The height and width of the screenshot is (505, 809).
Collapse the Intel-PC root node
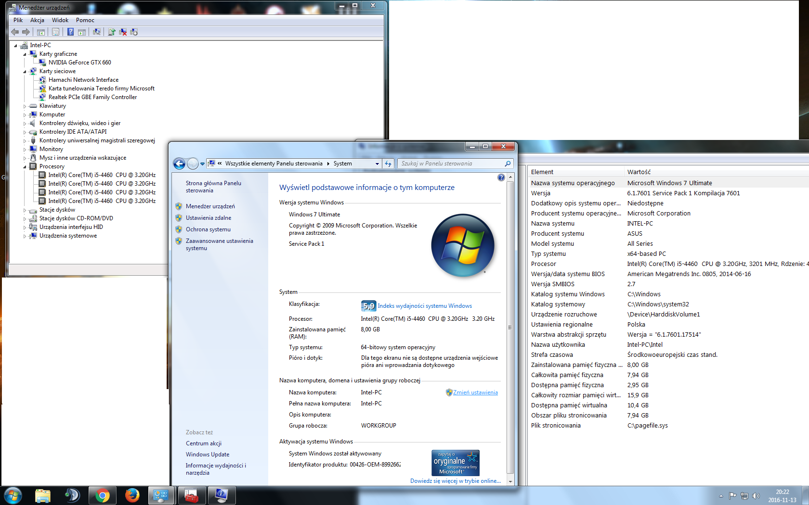(x=15, y=46)
